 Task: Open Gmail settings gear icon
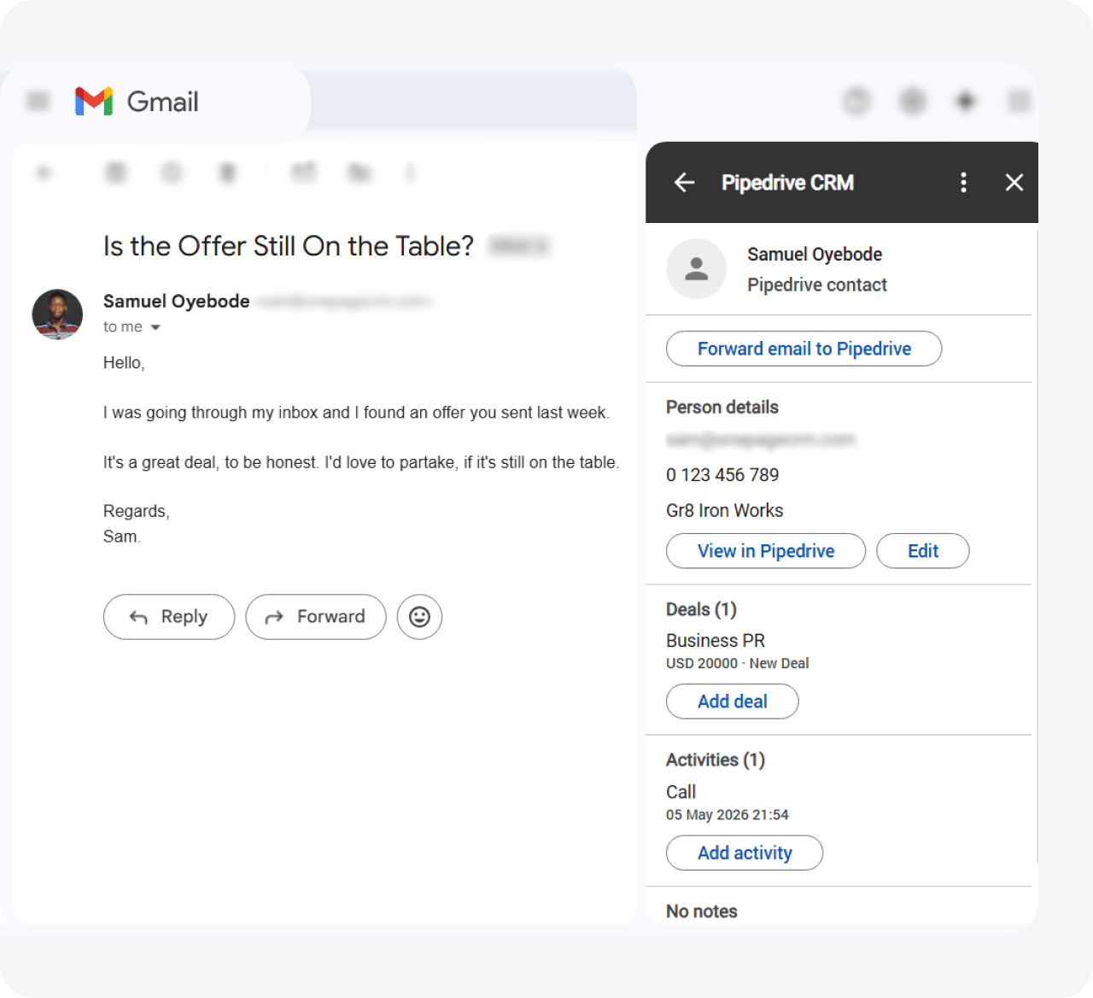click(913, 102)
